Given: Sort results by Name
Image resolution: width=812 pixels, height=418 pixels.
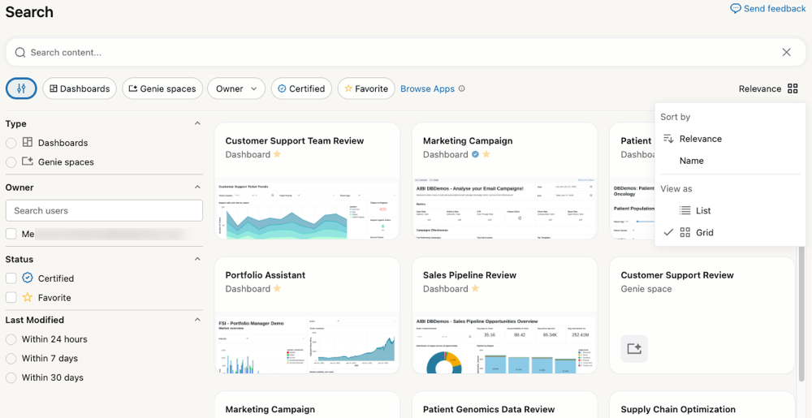Looking at the screenshot, I should point(691,161).
